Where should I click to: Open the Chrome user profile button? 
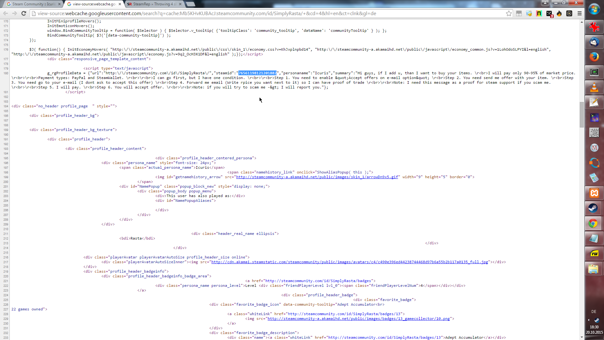[x=545, y=3]
